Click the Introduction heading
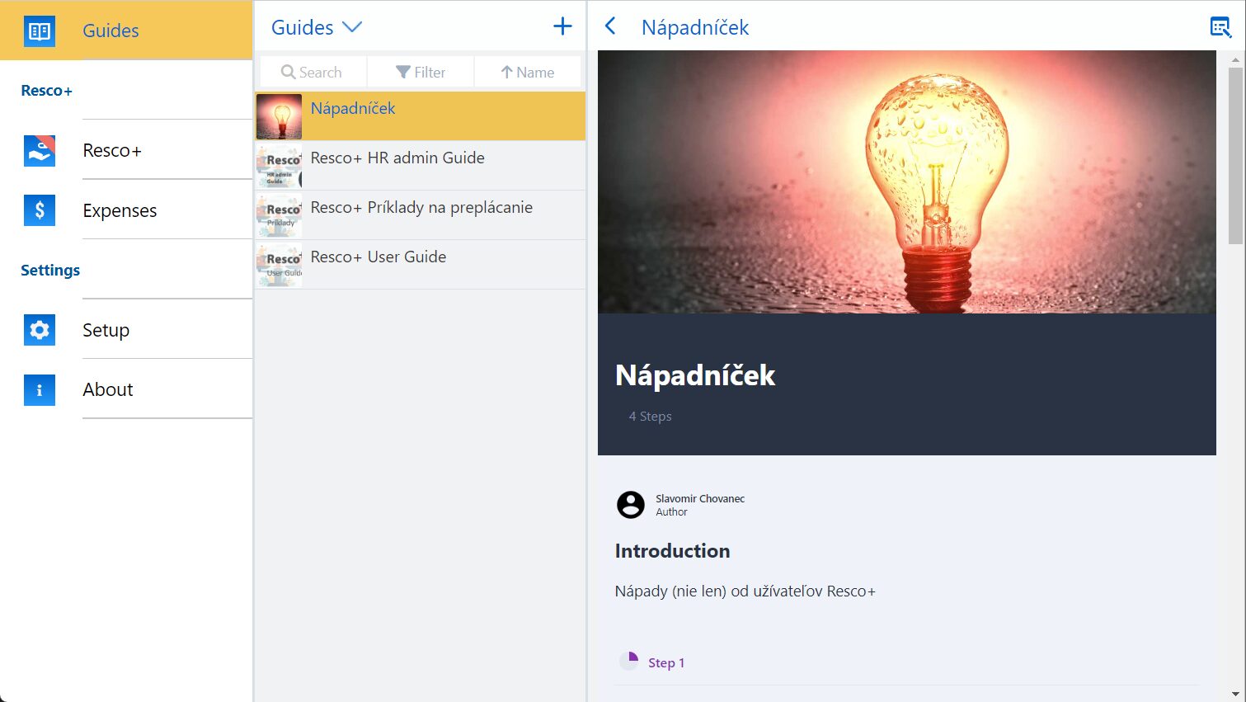Image resolution: width=1246 pixels, height=702 pixels. 672,551
